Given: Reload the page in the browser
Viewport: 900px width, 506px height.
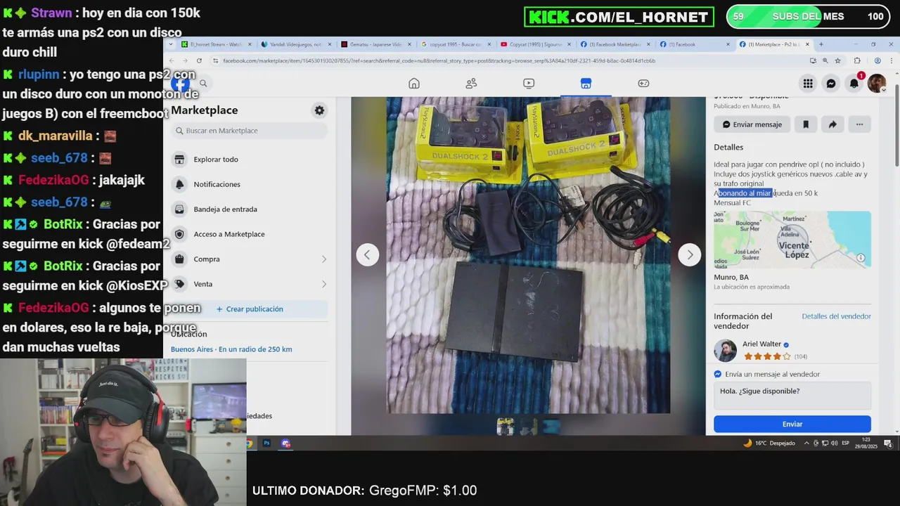Looking at the screenshot, I should pos(199,60).
